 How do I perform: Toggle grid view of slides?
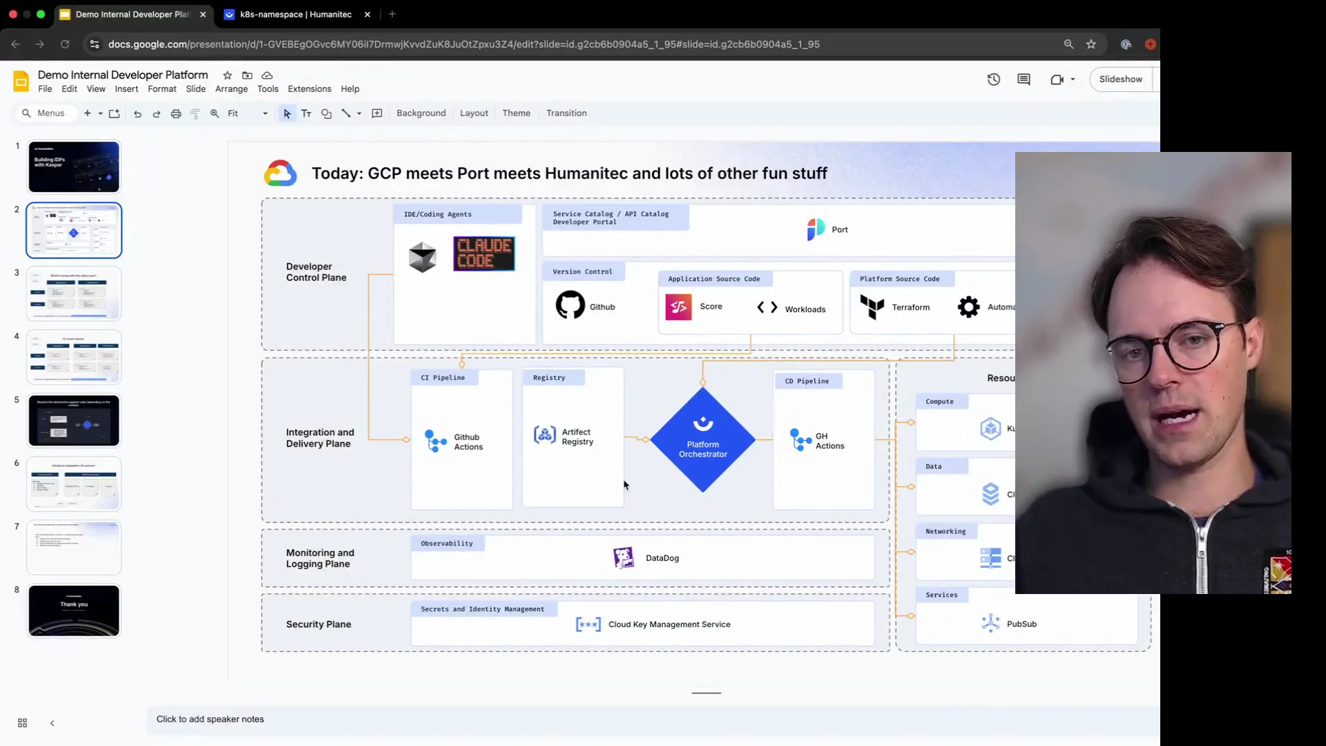click(x=22, y=723)
